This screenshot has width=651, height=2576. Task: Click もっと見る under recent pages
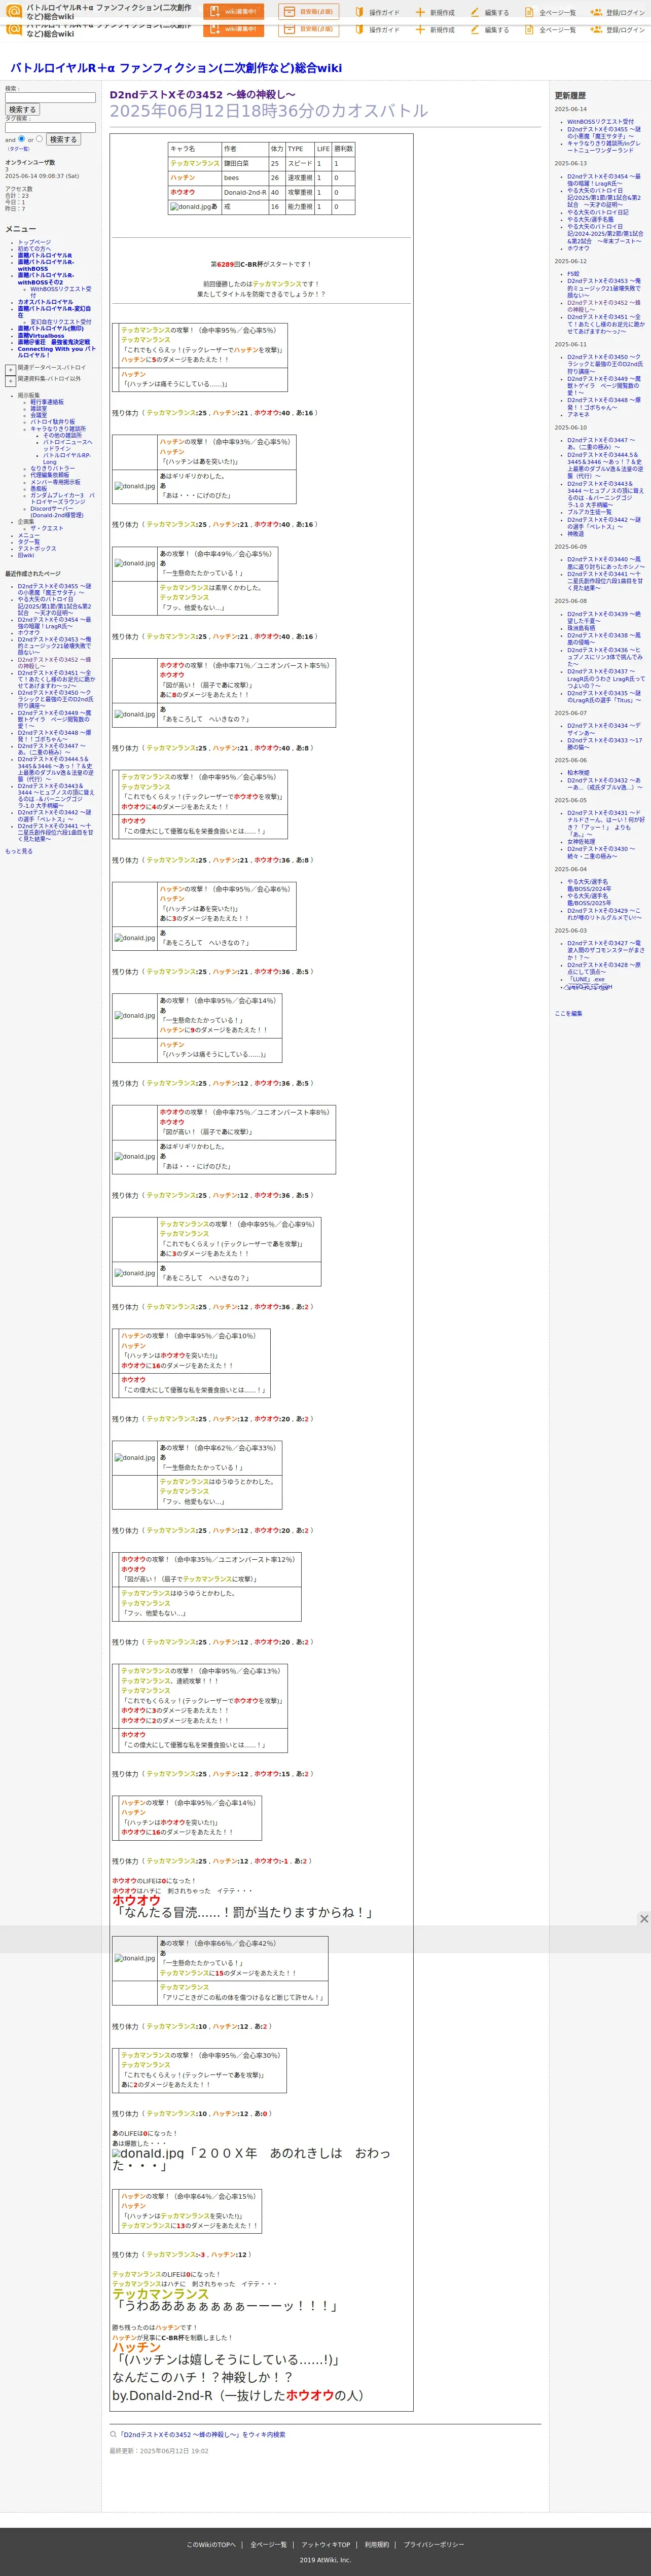[18, 851]
